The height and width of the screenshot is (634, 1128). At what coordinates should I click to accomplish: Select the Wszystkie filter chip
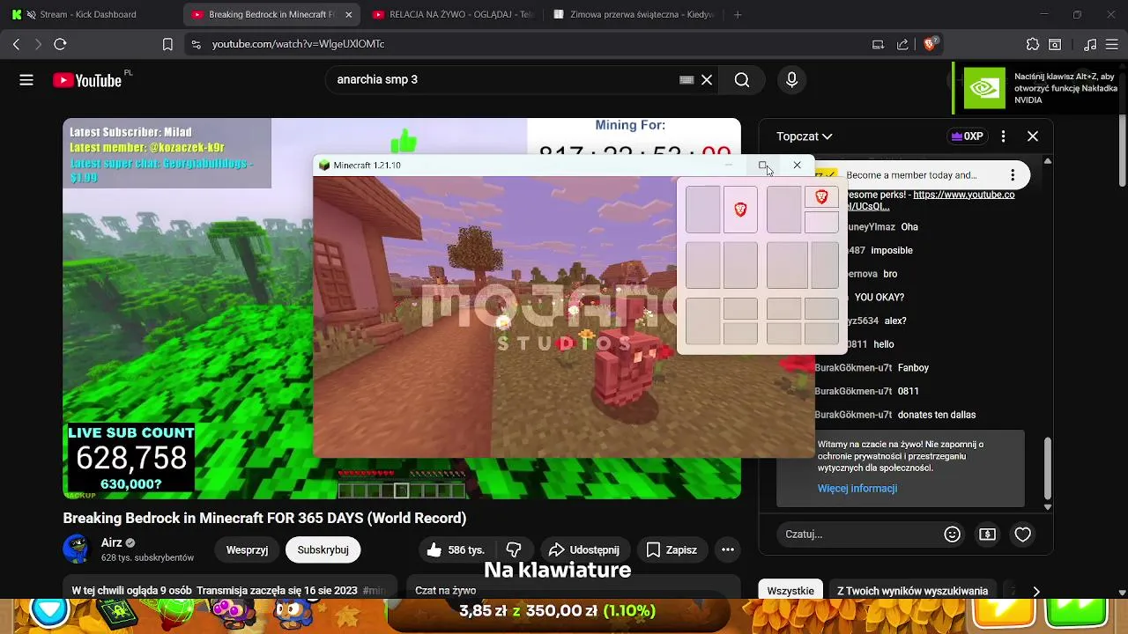(790, 591)
